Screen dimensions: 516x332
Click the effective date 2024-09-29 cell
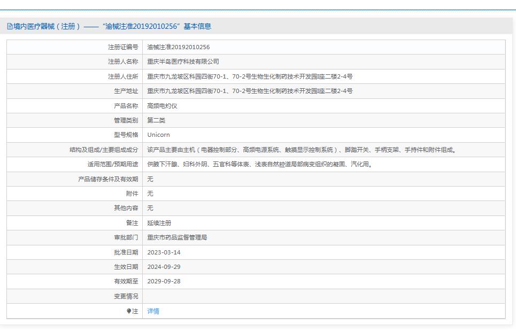[164, 267]
